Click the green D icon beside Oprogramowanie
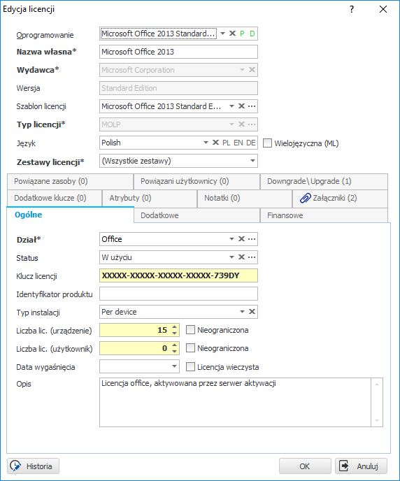This screenshot has width=400, height=481. 252,34
